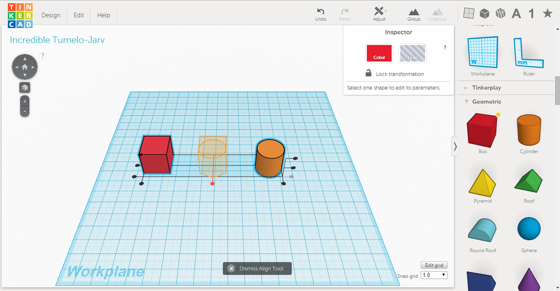This screenshot has width=560, height=291.
Task: Toggle Lock transformation
Action: click(395, 73)
